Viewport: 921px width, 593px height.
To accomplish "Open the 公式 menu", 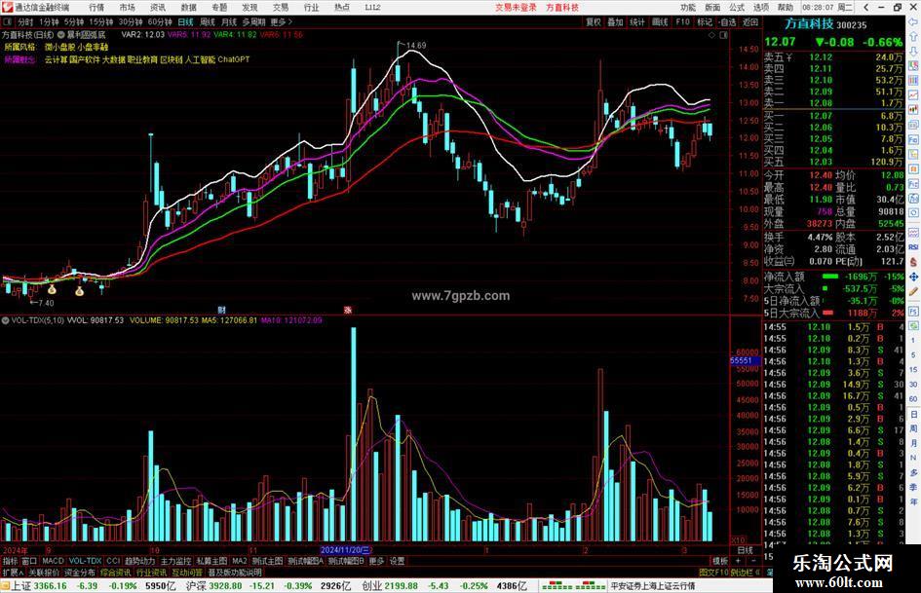I will coord(737,7).
